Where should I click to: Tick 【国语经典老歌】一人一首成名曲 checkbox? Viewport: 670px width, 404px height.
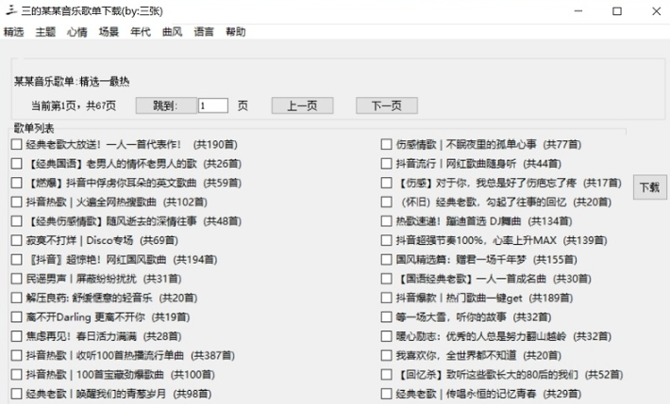click(x=386, y=279)
